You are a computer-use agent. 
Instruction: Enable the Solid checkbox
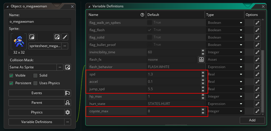pyautogui.click(x=35, y=76)
